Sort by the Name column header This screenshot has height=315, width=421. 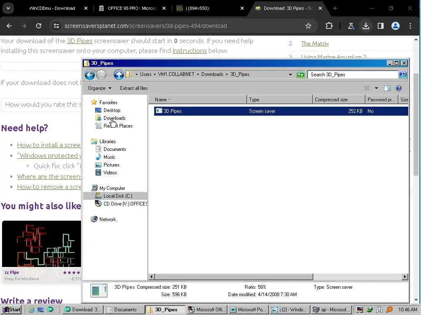pyautogui.click(x=198, y=100)
